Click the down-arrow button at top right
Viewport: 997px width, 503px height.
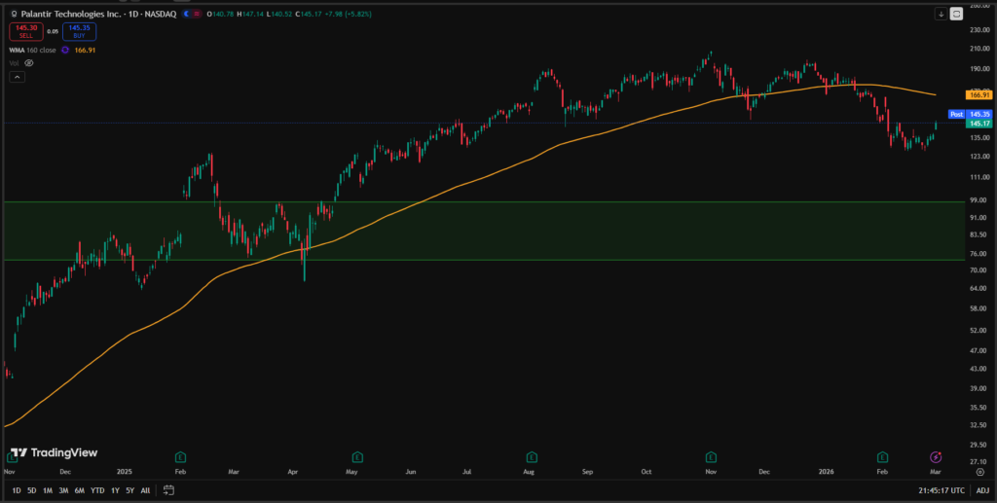tap(942, 14)
